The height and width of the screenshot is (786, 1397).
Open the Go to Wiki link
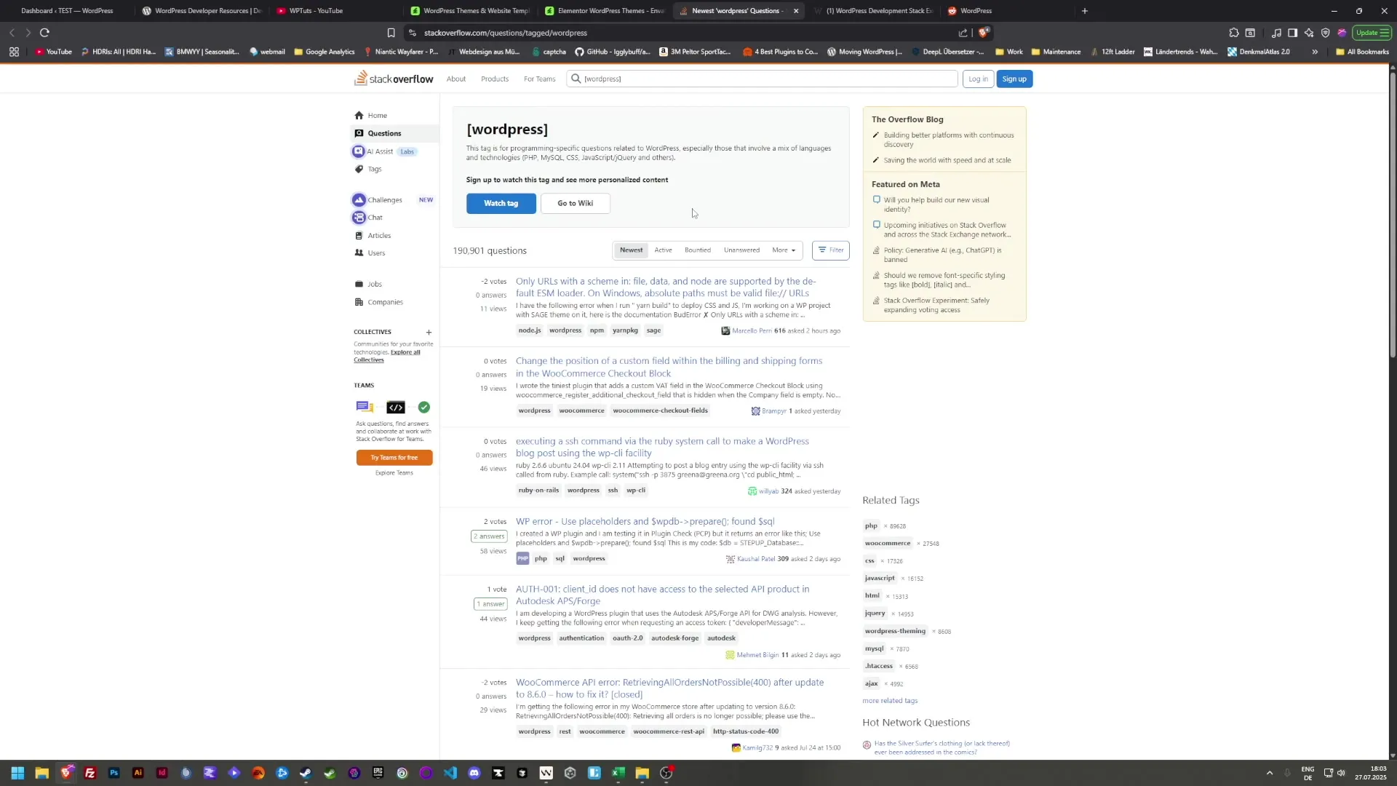coord(575,203)
